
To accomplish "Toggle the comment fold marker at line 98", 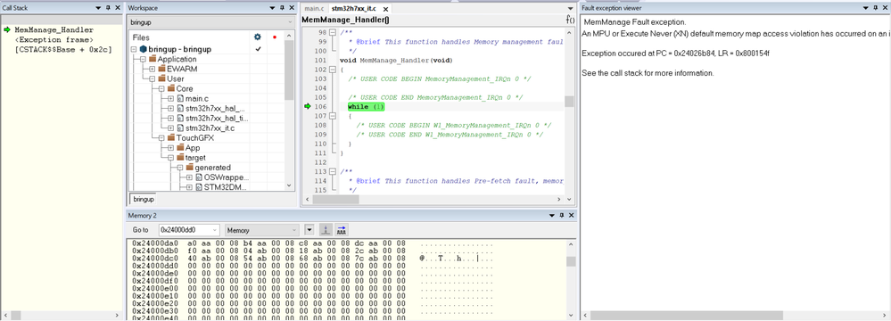I will coord(333,33).
